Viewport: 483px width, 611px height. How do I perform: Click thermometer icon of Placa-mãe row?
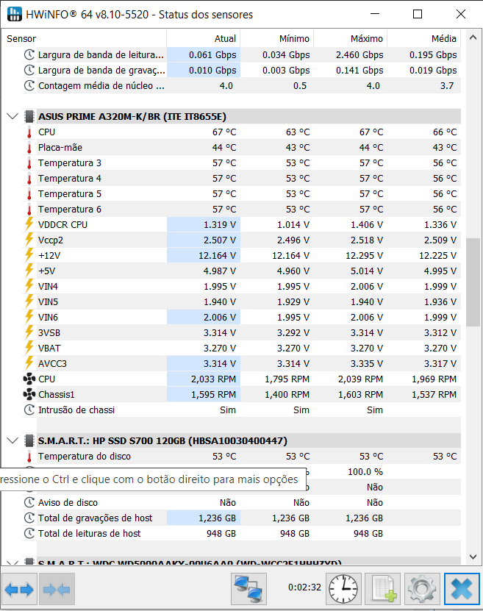29,148
